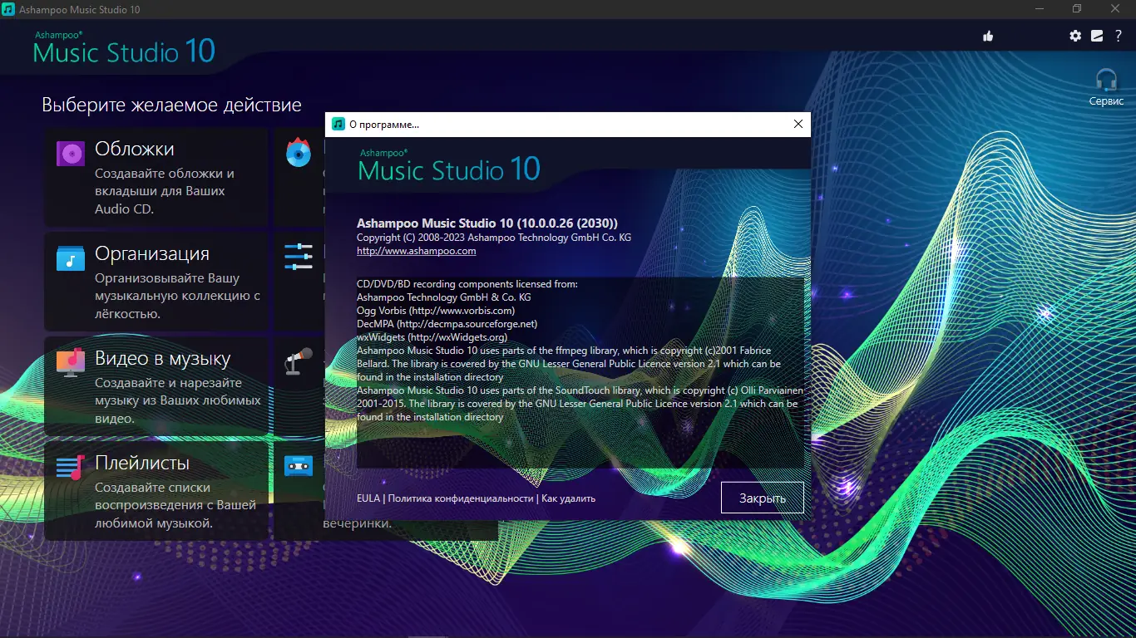Open the Сервис headphones icon

coord(1106,81)
